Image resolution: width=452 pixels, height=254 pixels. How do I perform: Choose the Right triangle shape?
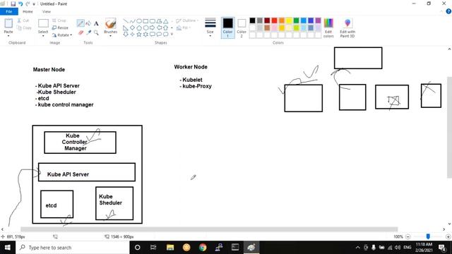tap(126, 28)
